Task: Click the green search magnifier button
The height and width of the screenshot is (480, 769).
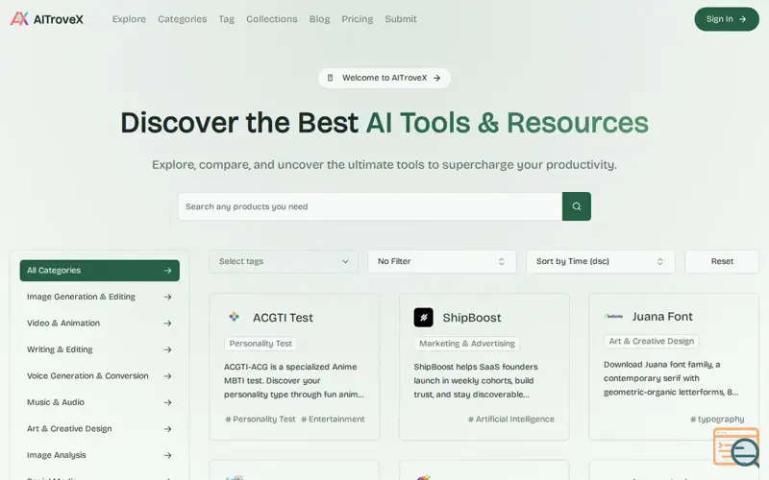Action: pyautogui.click(x=576, y=206)
